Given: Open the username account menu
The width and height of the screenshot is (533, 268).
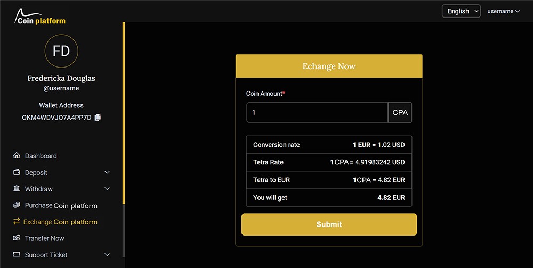Looking at the screenshot, I should [x=503, y=11].
